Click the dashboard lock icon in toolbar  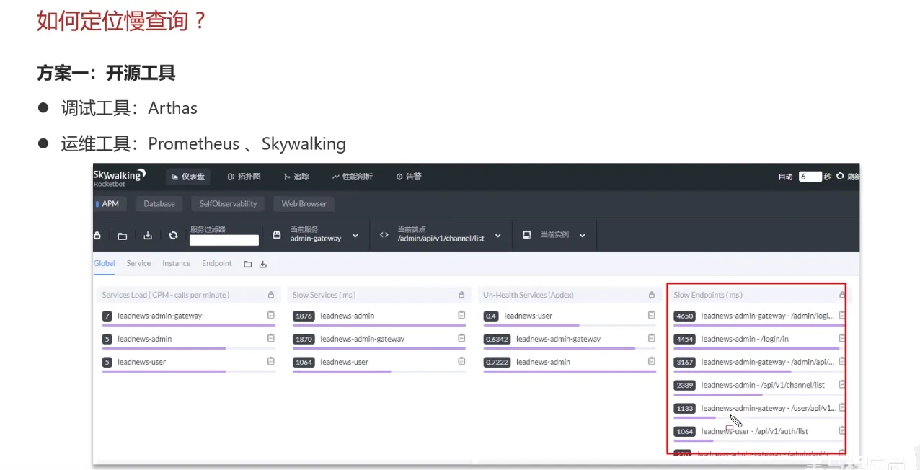pos(97,236)
